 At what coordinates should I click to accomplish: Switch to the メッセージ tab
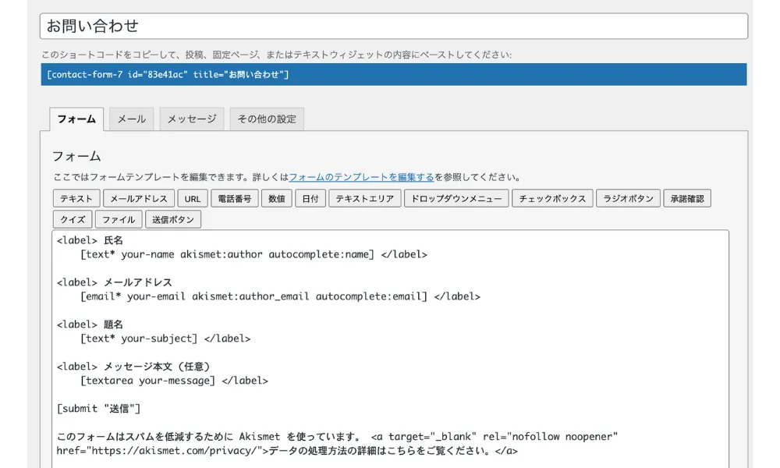(x=192, y=119)
